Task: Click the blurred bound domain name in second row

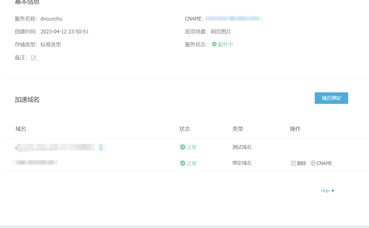Action: 35,163
